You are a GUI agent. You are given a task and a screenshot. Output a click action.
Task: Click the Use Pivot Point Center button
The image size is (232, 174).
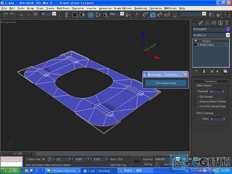(x=128, y=15)
